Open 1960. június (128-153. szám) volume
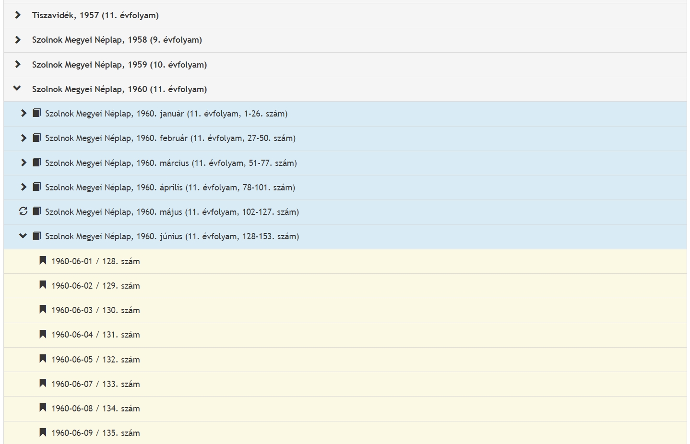Image resolution: width=690 pixels, height=444 pixels. coord(172,236)
